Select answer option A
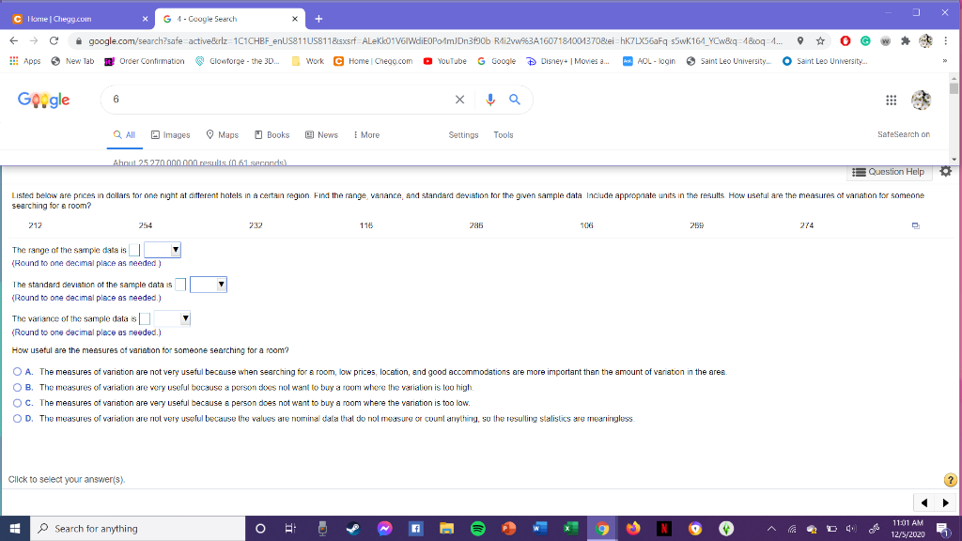 (17, 372)
